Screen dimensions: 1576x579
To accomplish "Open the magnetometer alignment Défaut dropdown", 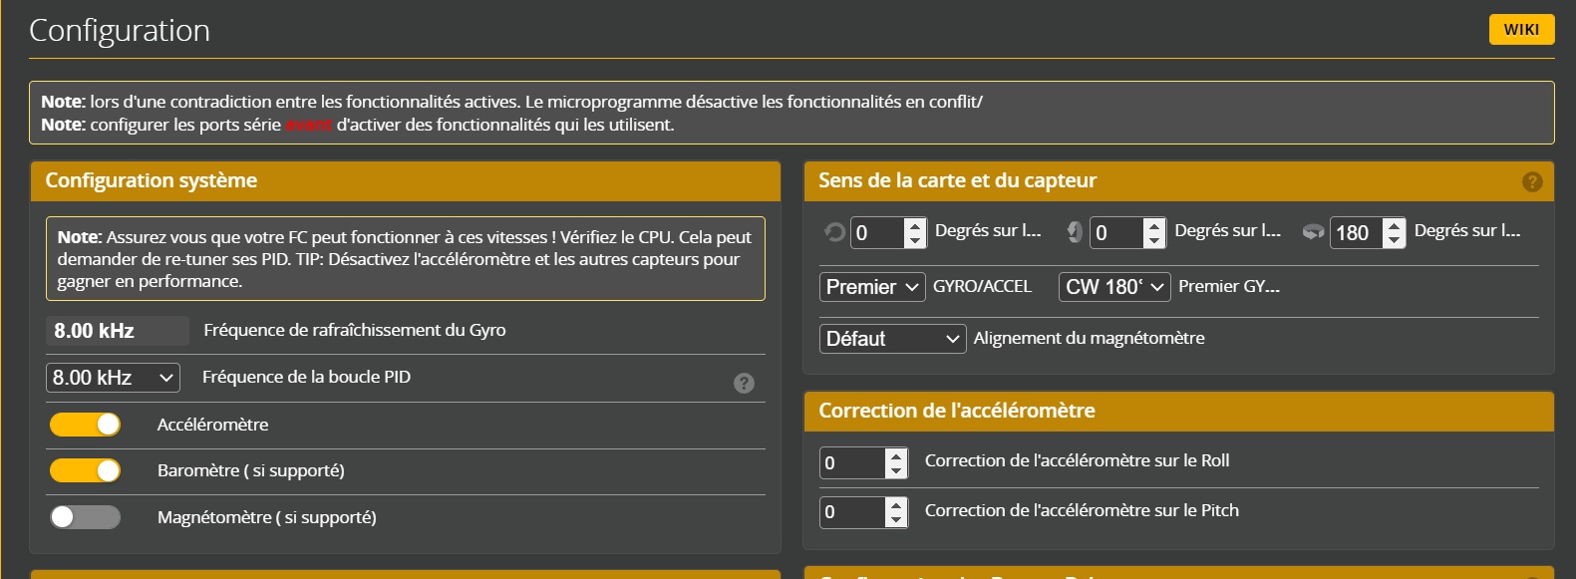I will pyautogui.click(x=892, y=339).
